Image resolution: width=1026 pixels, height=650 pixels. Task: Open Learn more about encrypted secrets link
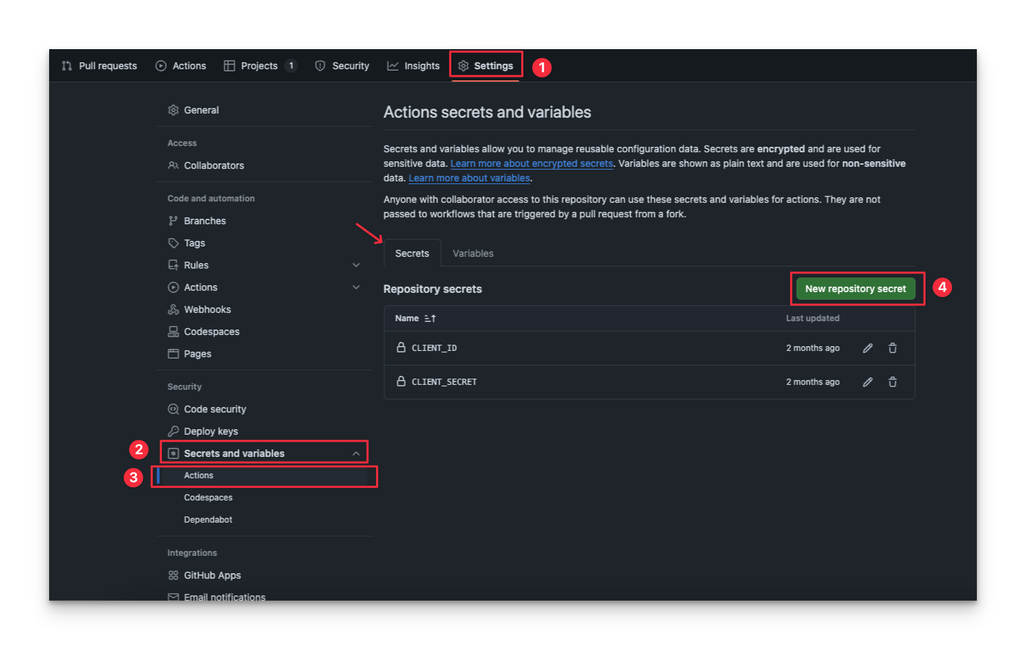(531, 163)
